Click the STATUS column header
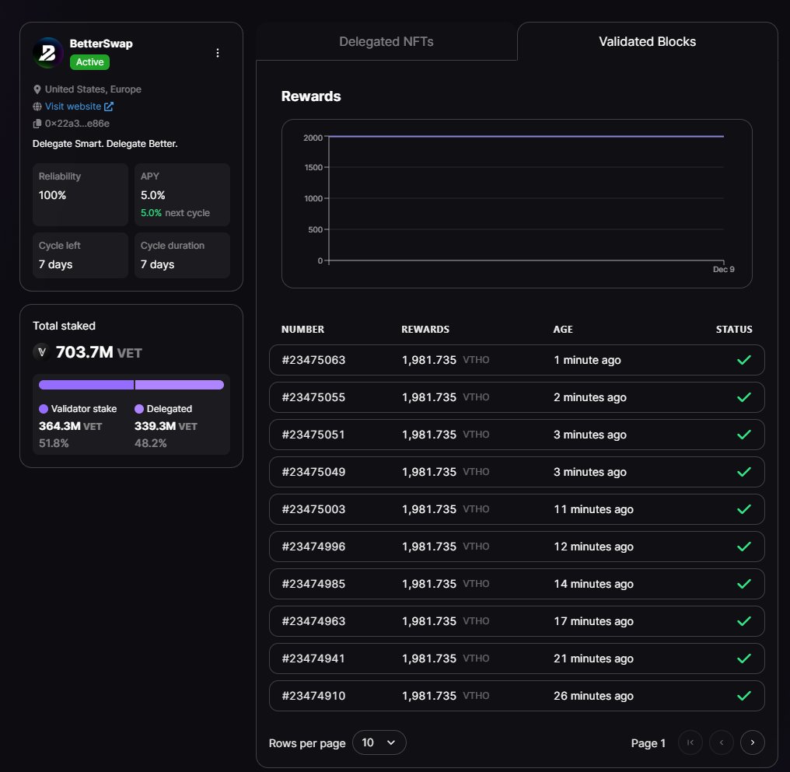The image size is (790, 772). click(734, 330)
